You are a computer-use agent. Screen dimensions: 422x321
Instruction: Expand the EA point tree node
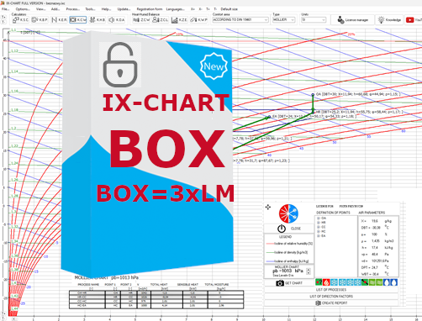(x=319, y=236)
